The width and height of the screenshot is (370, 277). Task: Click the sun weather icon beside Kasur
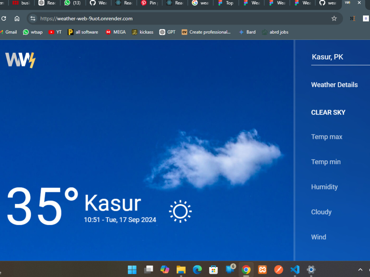tap(180, 211)
